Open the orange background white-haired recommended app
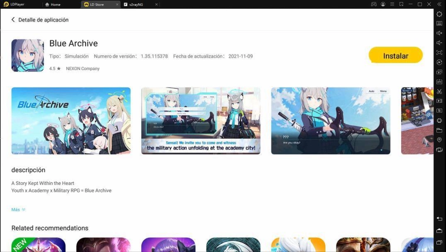Image resolution: width=446 pixels, height=252 pixels. point(298,245)
